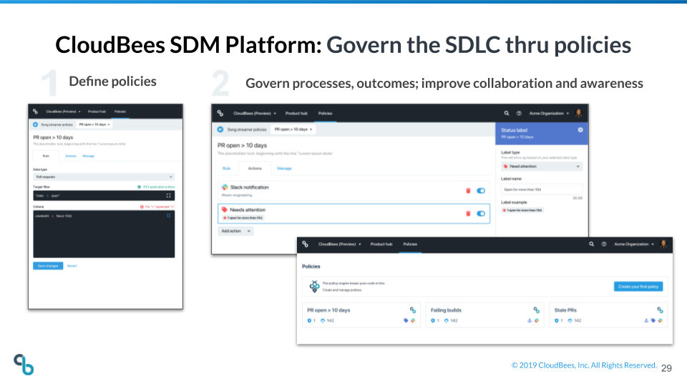The width and height of the screenshot is (687, 386).
Task: Click the Slack icon on the Failing builds card
Action: pyautogui.click(x=536, y=321)
